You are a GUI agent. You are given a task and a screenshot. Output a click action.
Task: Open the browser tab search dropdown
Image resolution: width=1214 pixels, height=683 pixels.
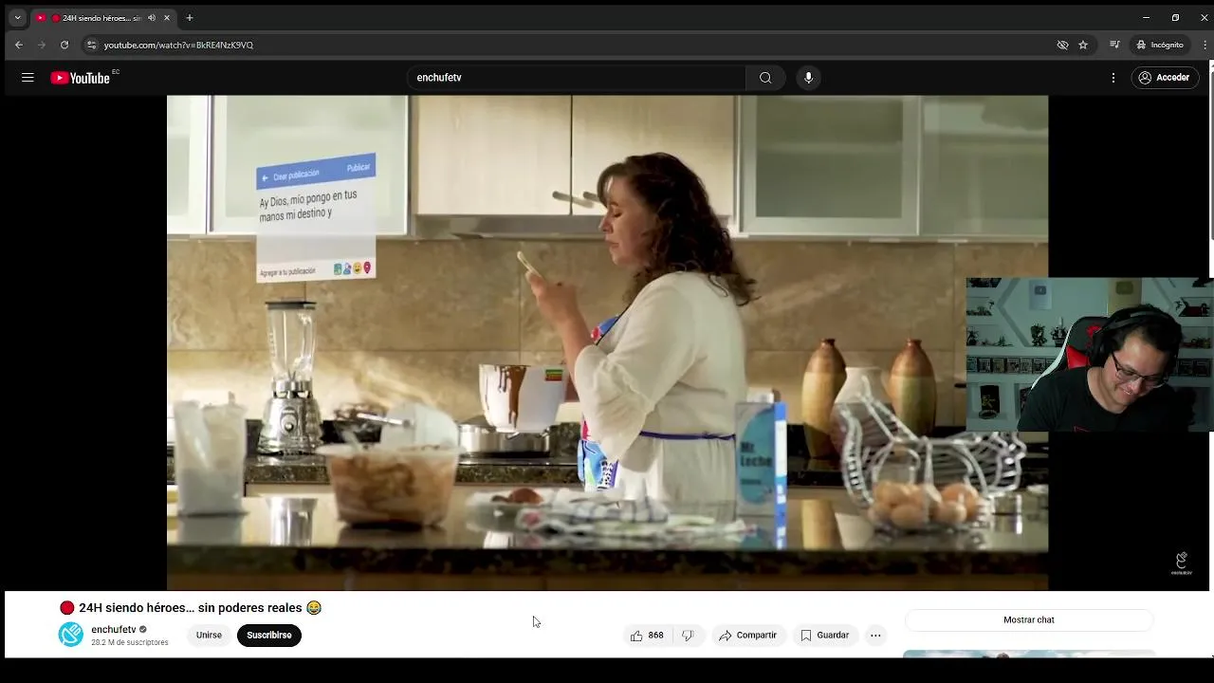(x=17, y=18)
